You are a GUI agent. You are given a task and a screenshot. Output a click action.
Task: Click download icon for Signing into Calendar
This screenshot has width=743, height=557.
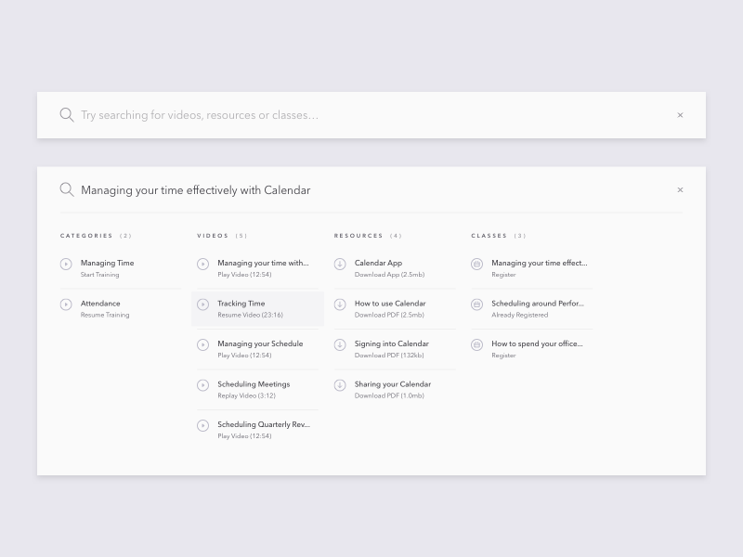340,344
